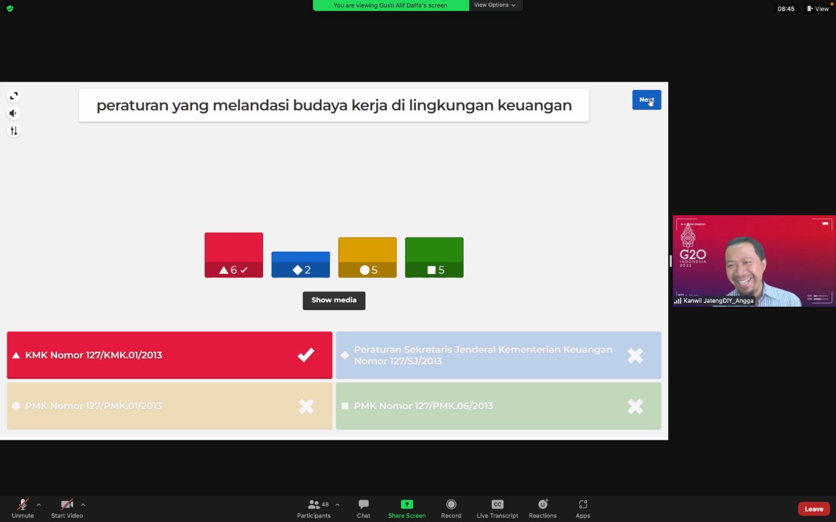The image size is (836, 522).
Task: Open the Reactions menu
Action: pyautogui.click(x=542, y=508)
